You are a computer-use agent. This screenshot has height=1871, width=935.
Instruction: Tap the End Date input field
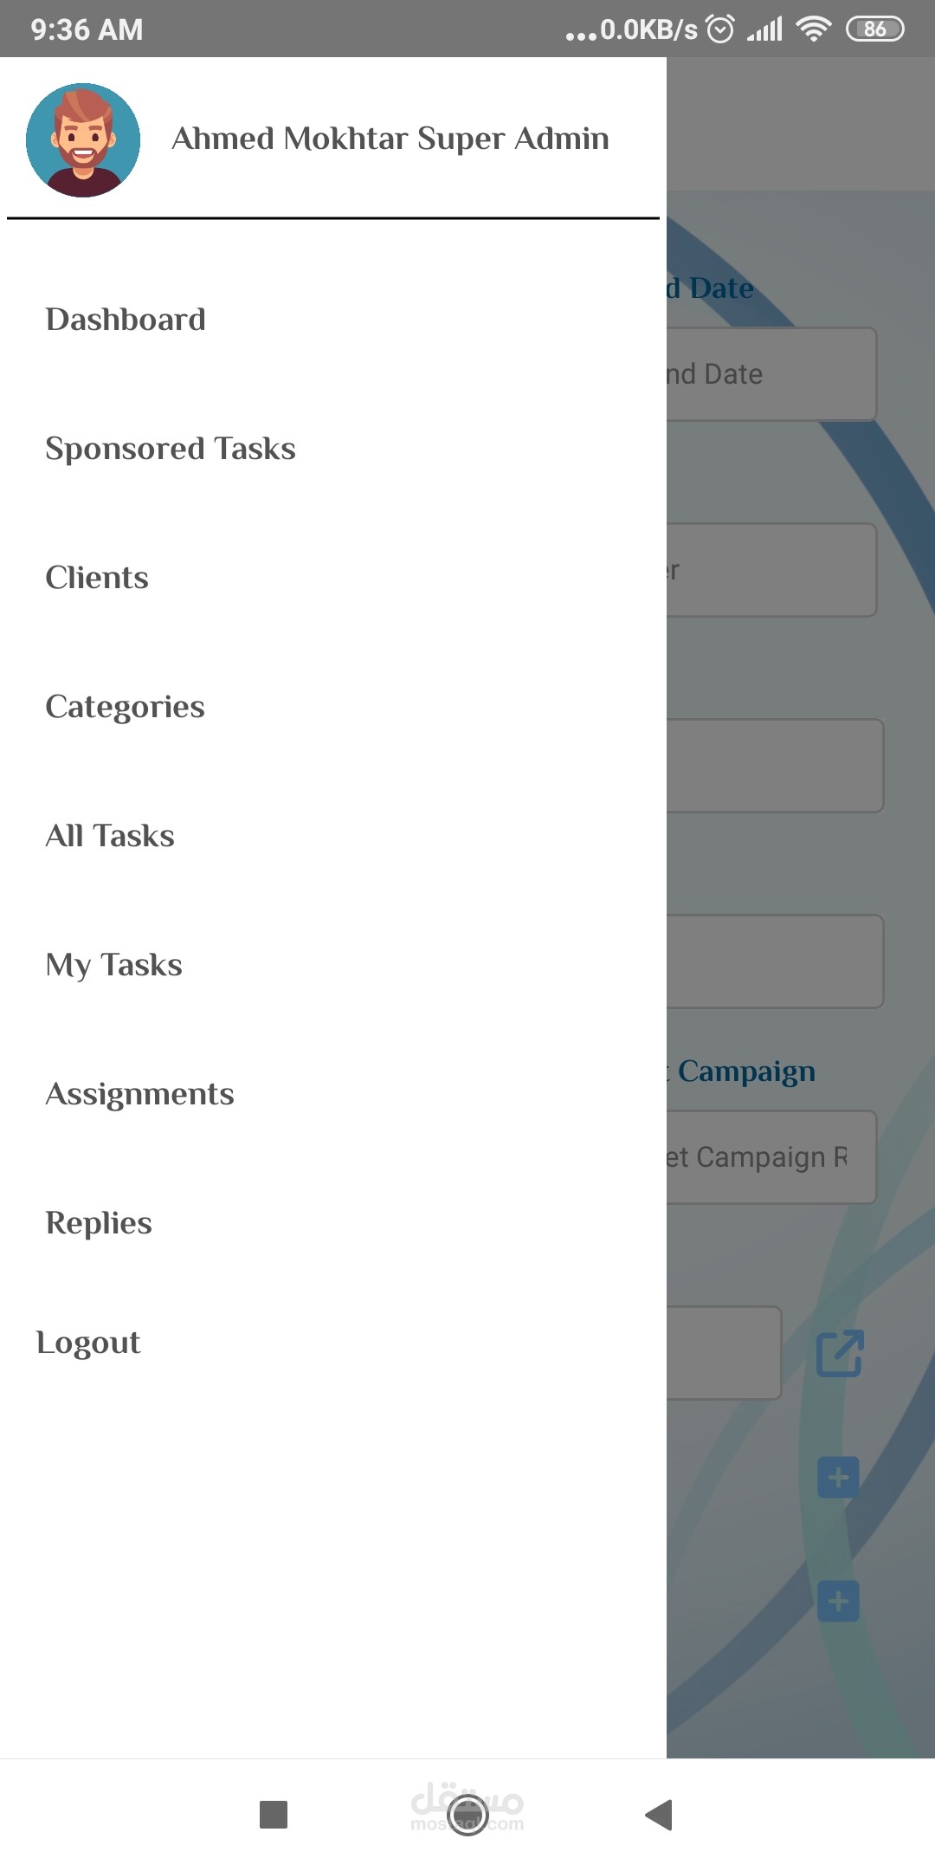pos(771,374)
